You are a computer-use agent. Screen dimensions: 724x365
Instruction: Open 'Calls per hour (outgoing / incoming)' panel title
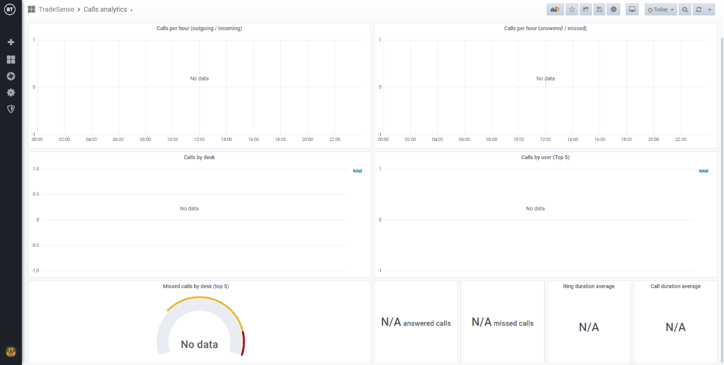(199, 28)
